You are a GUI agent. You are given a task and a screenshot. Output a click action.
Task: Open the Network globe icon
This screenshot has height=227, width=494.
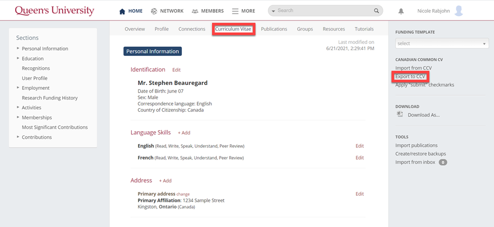pos(154,11)
